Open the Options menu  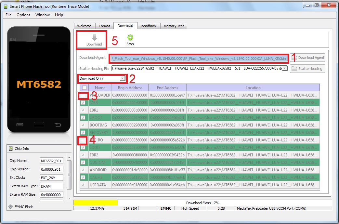23,15
